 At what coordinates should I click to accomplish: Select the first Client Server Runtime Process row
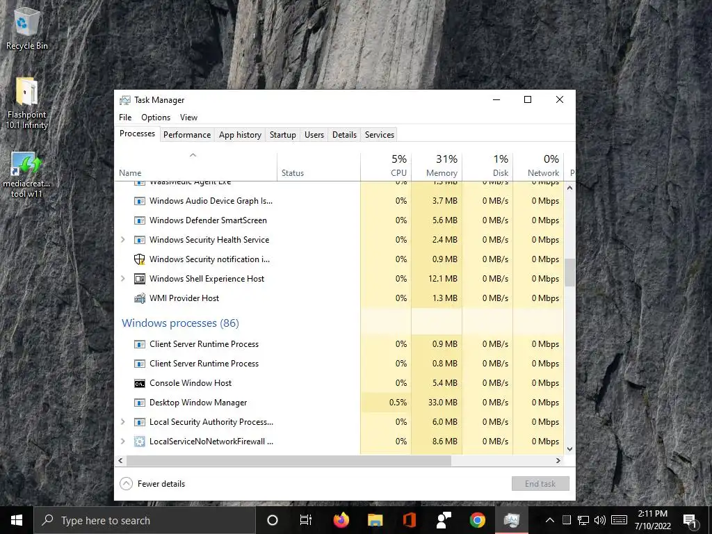pyautogui.click(x=339, y=344)
